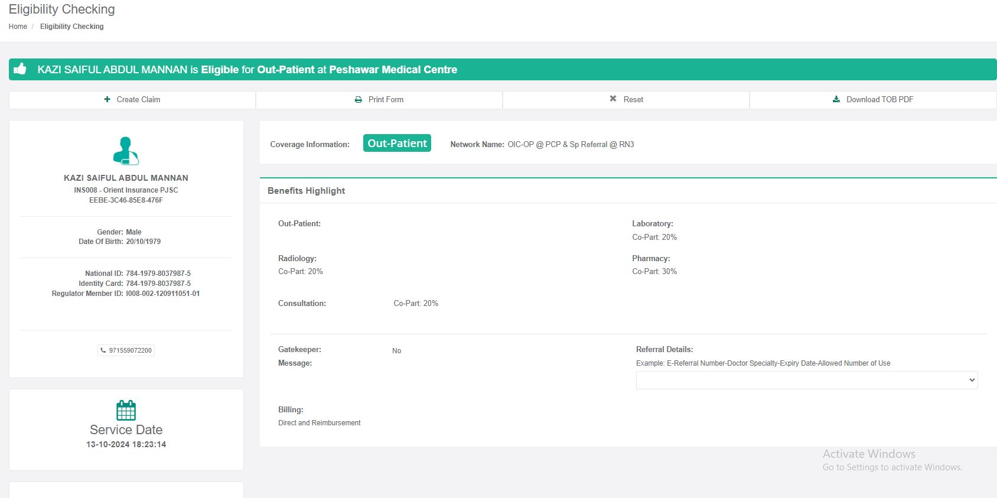Click the calendar icon above Service Date
Screen dimensions: 997x498
pos(126,410)
